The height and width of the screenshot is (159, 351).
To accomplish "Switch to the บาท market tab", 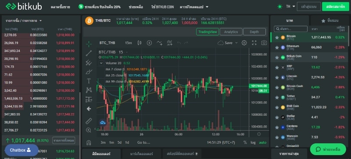I will point(290,21).
